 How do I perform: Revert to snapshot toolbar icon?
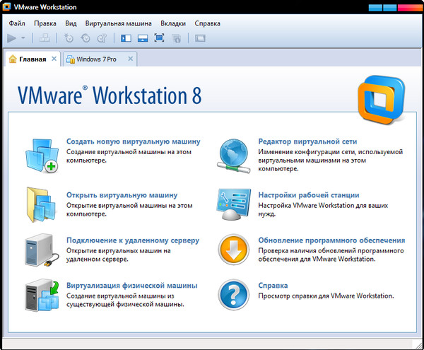point(86,38)
